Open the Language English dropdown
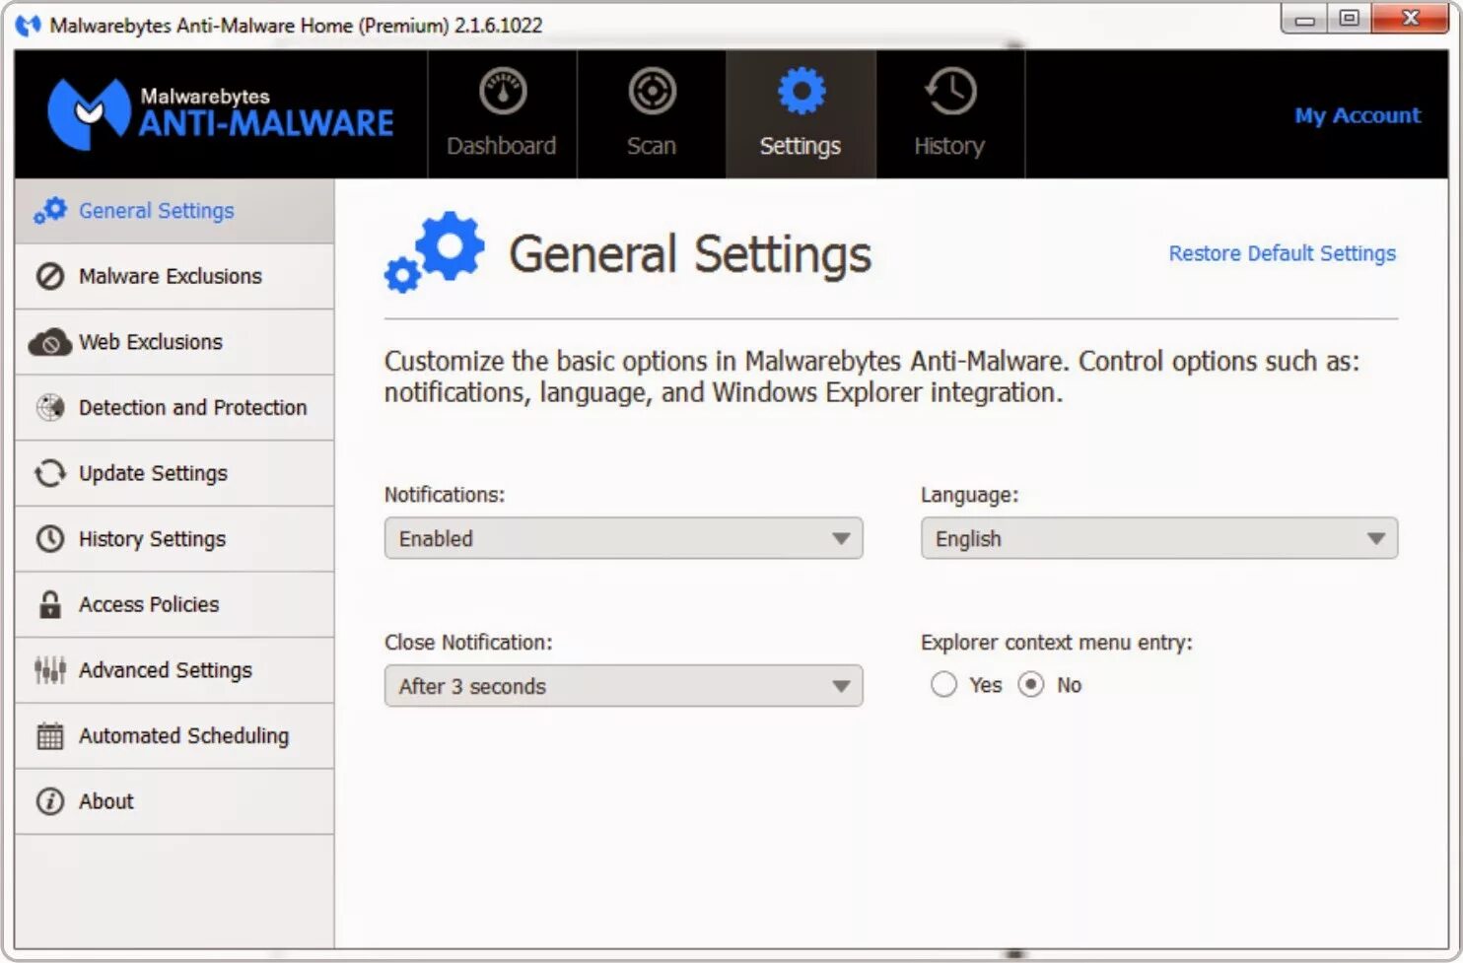The image size is (1463, 963). pos(1159,538)
